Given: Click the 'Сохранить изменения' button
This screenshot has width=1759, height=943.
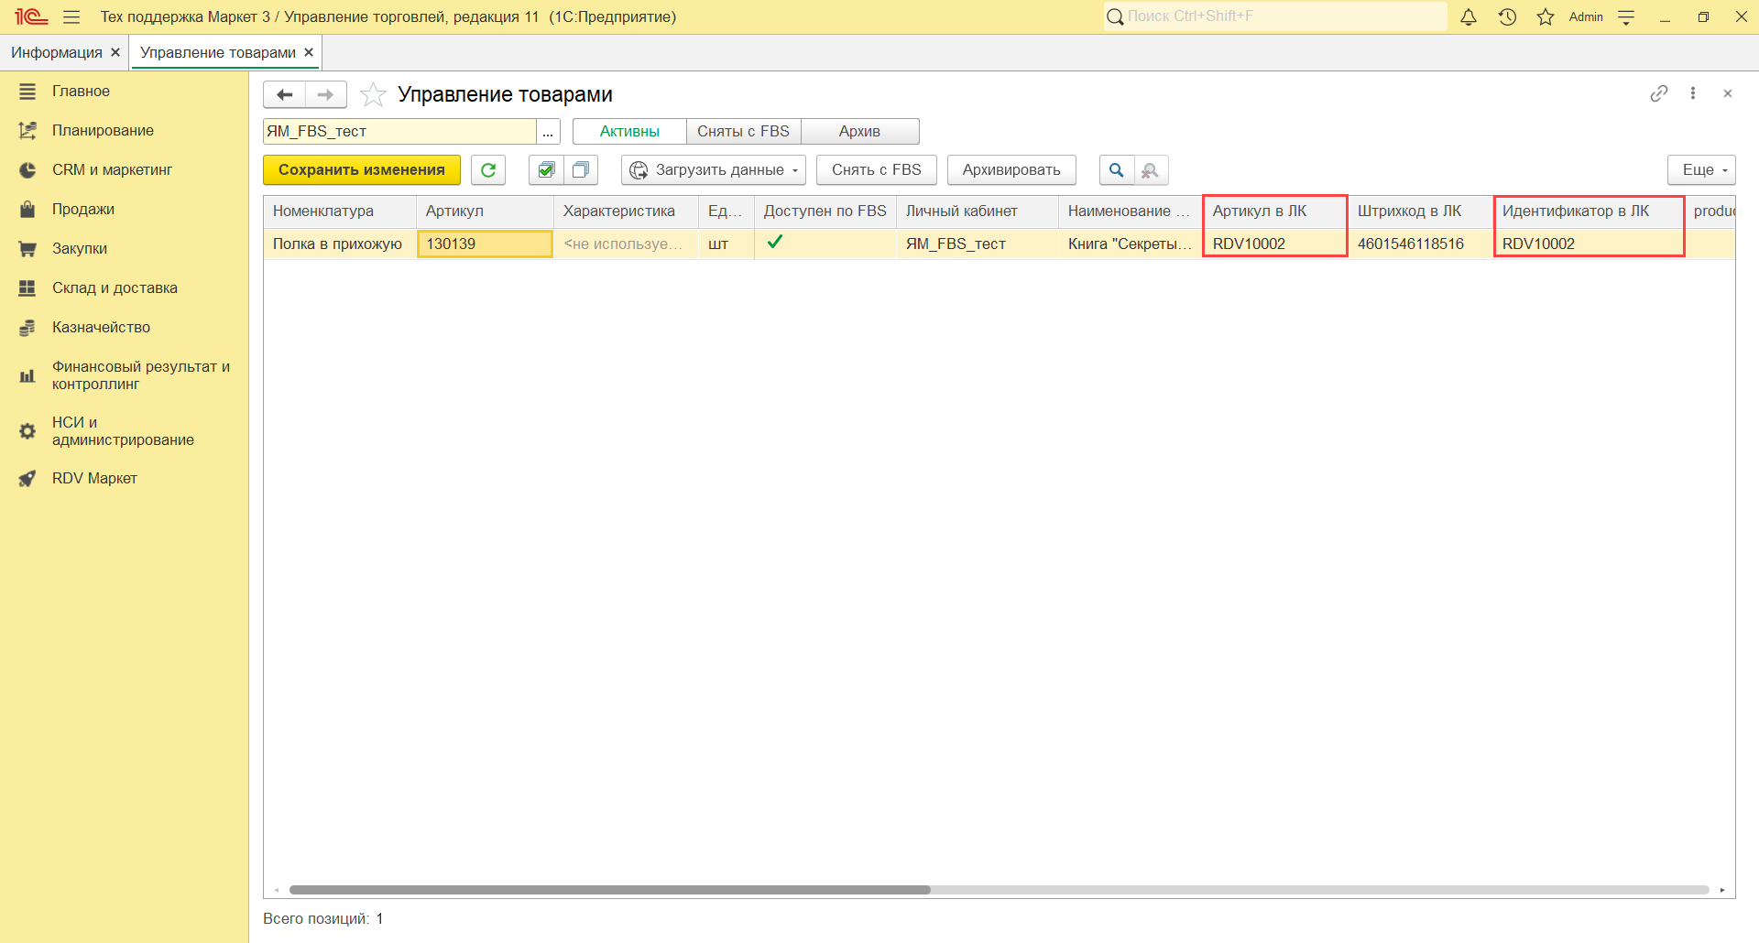Looking at the screenshot, I should point(362,170).
